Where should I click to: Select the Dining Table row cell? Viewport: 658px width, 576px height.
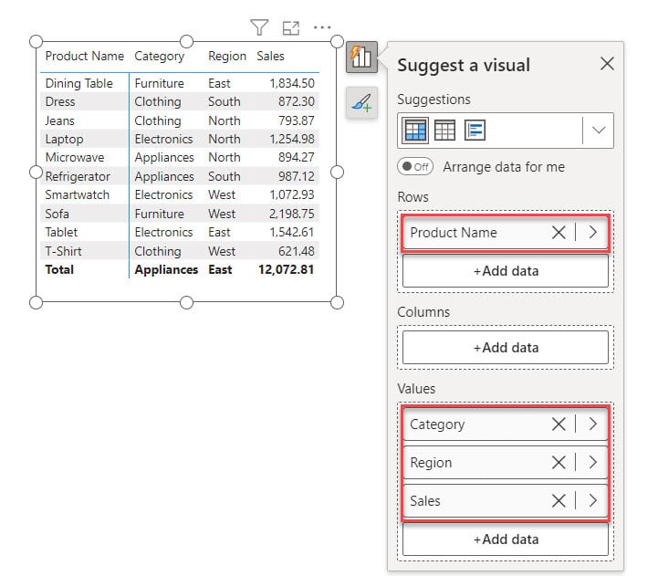(78, 83)
